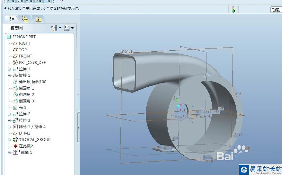Select the 旋转 1 revolve feature icon
The image size is (282, 175).
pos(15,75)
